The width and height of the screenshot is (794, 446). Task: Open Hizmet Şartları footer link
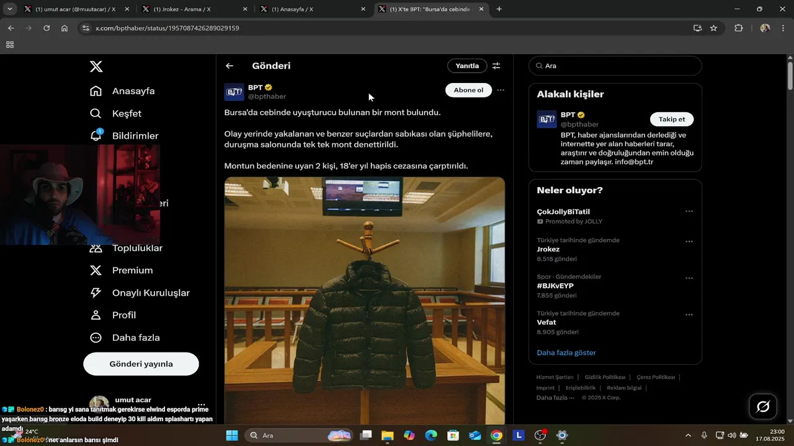[x=555, y=377]
